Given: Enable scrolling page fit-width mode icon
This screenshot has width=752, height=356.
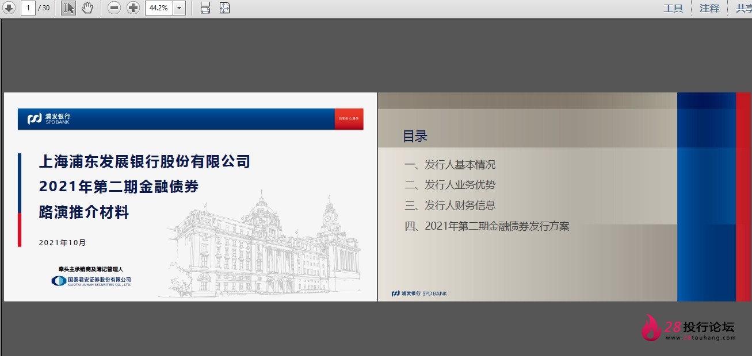Looking at the screenshot, I should click(205, 7).
